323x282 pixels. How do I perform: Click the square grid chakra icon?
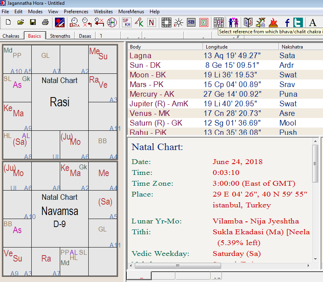[x=166, y=22]
